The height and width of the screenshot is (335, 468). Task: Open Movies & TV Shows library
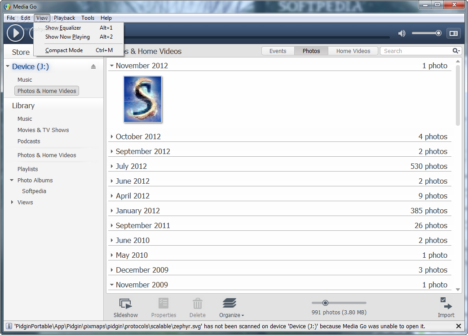[x=43, y=130]
